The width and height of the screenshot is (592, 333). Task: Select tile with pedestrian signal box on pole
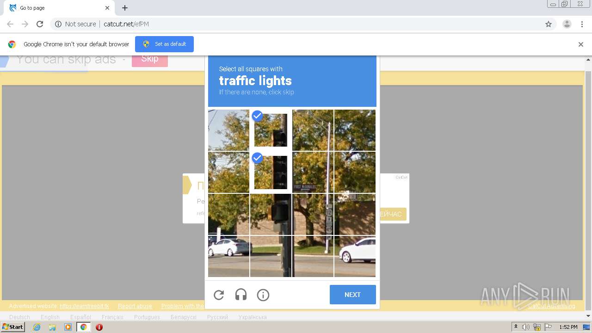pos(271,214)
